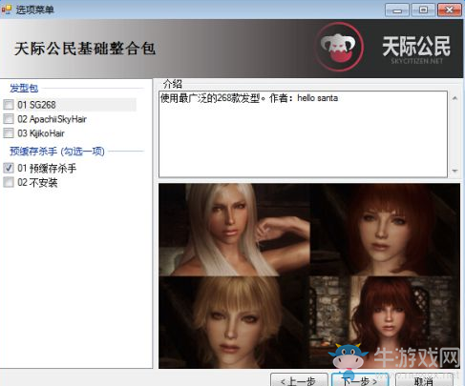This screenshot has height=386, width=465.
Task: Click the description scrollbar up arrow
Action: point(455,98)
